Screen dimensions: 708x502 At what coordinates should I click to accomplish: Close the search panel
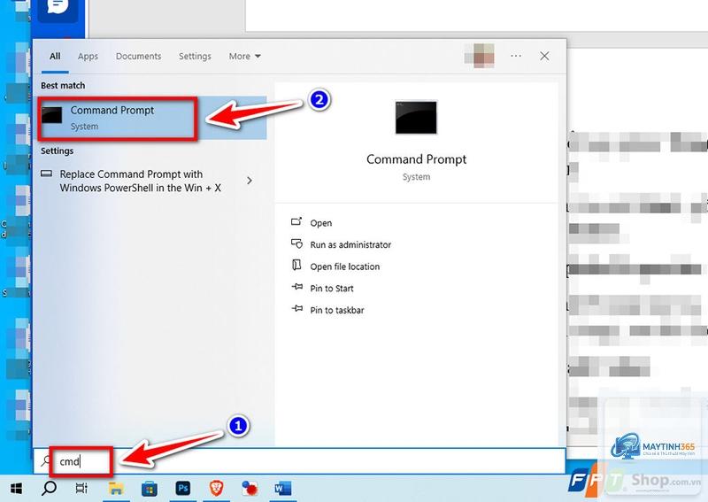[x=544, y=56]
